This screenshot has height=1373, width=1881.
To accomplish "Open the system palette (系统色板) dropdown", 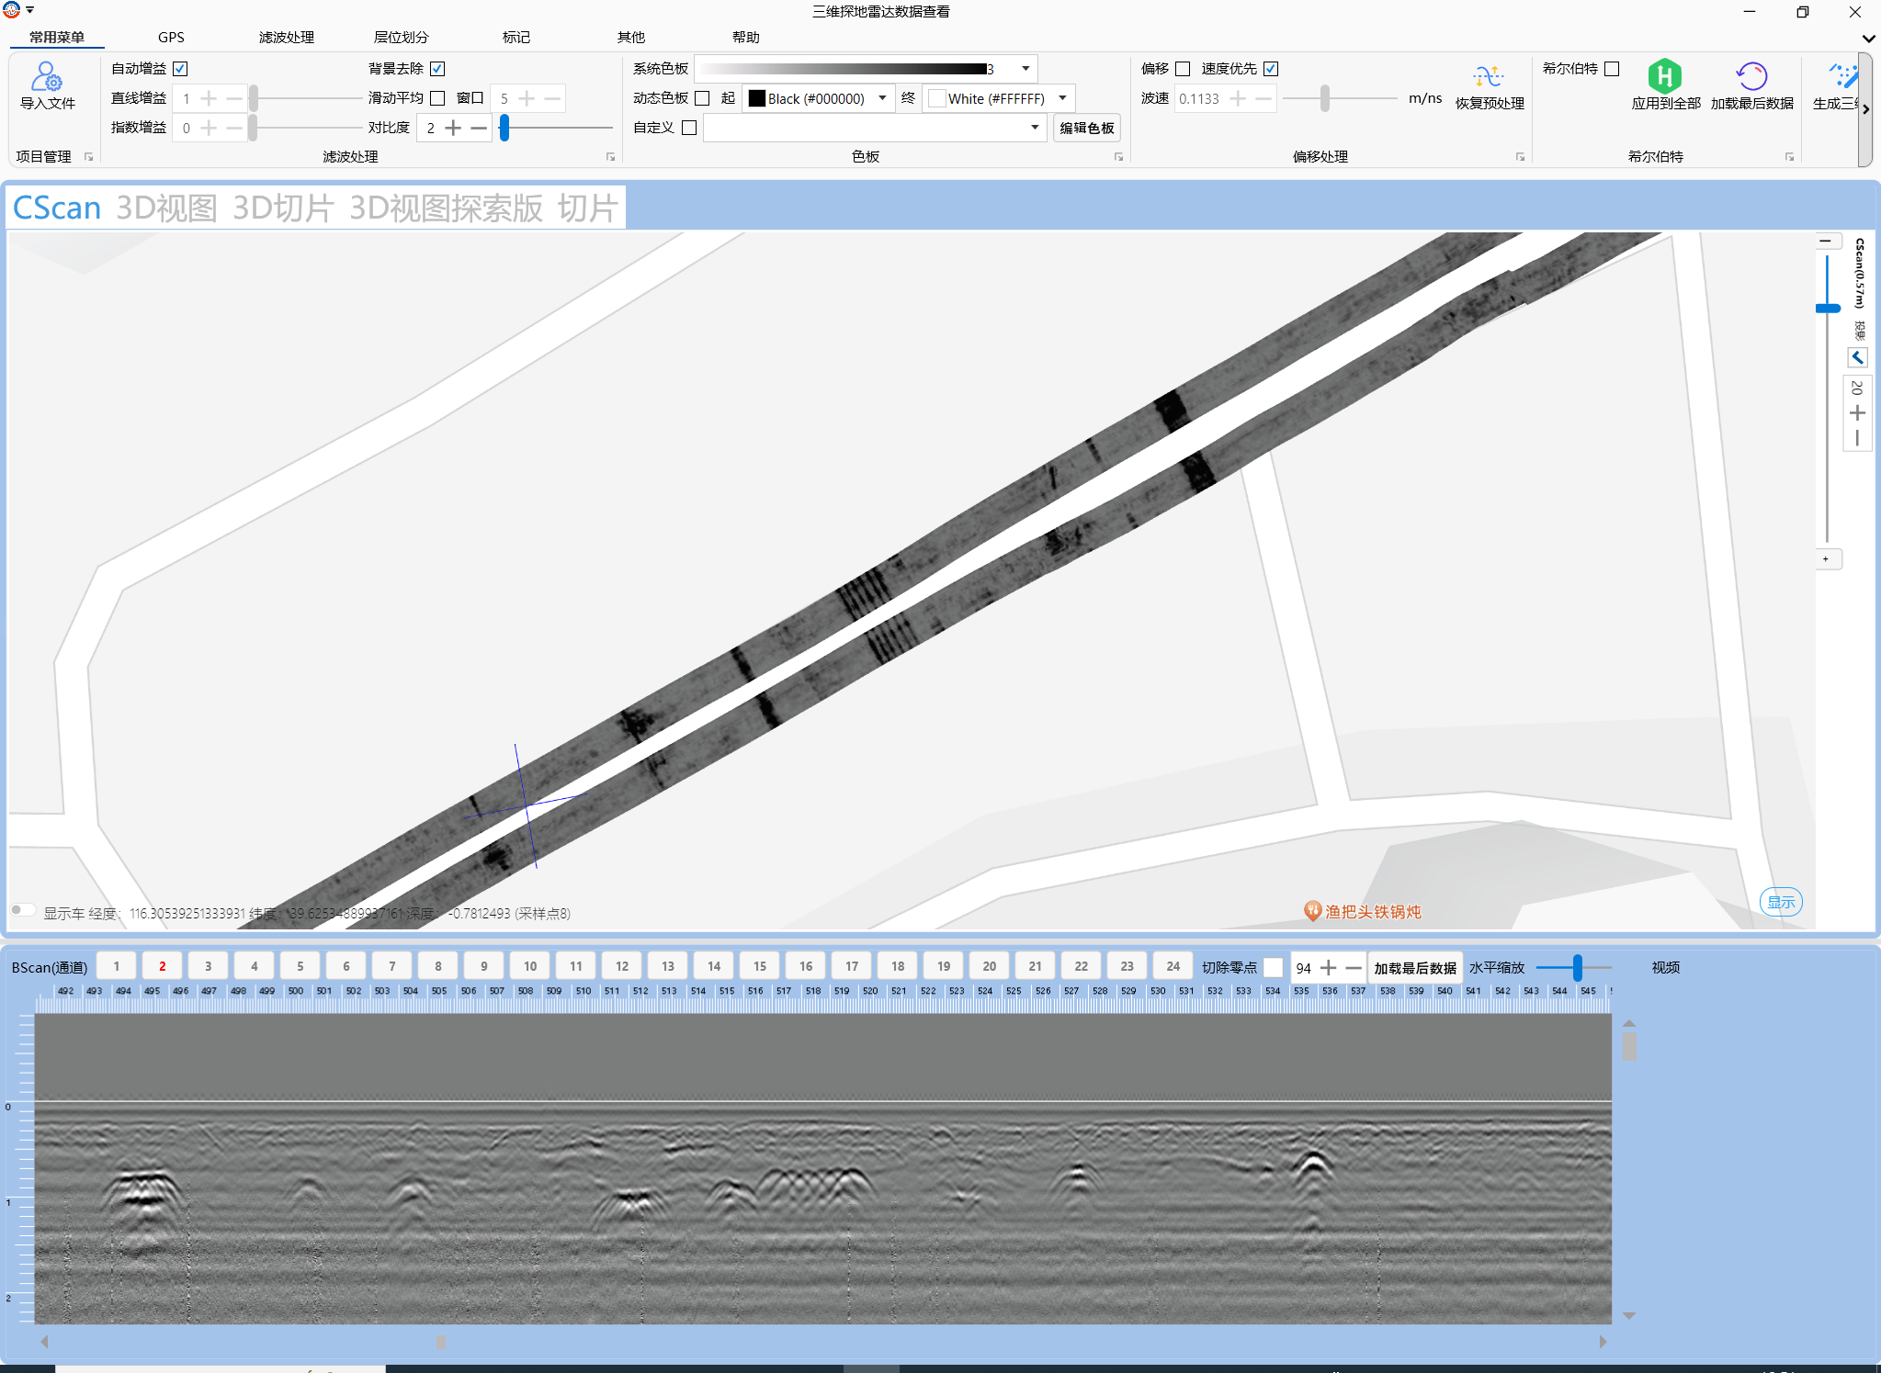I will pos(1025,69).
